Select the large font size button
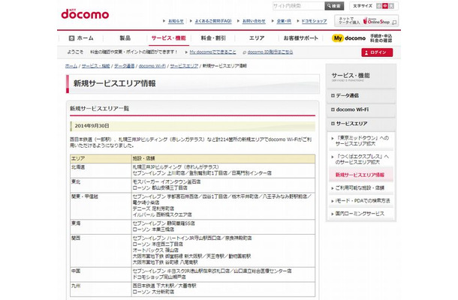 pyautogui.click(x=391, y=6)
